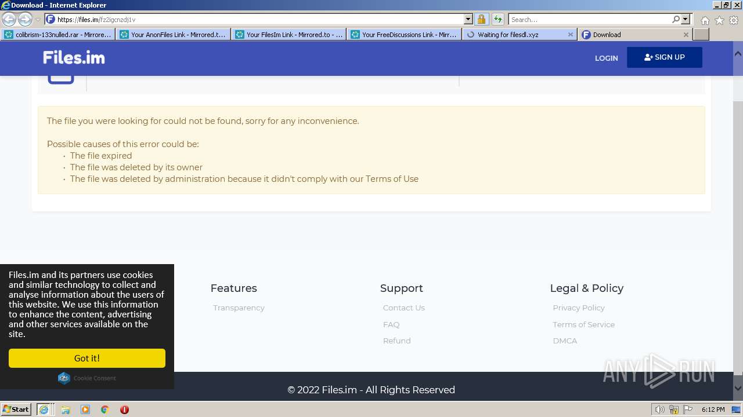Open the media player taskbar icon
The width and height of the screenshot is (743, 417).
tap(85, 409)
